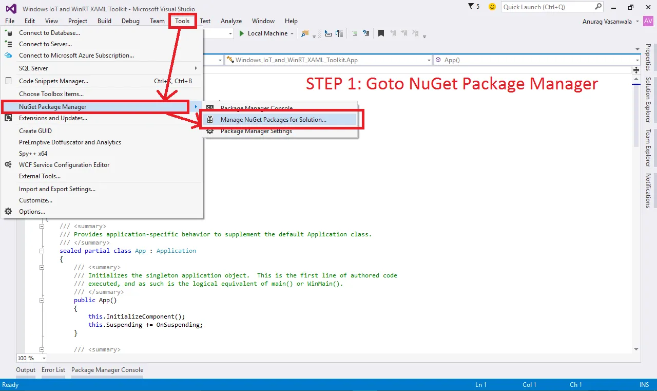Collapse the summary above Initializes comment
The image size is (657, 391).
42,267
